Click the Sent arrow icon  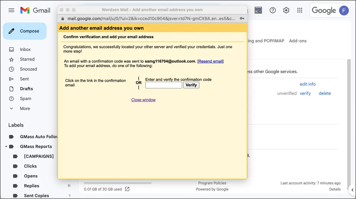click(x=11, y=79)
